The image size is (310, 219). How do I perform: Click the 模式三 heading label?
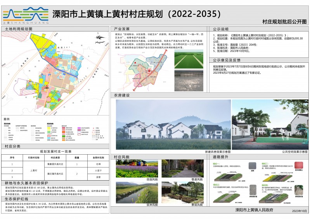pyautogui.click(x=216, y=185)
